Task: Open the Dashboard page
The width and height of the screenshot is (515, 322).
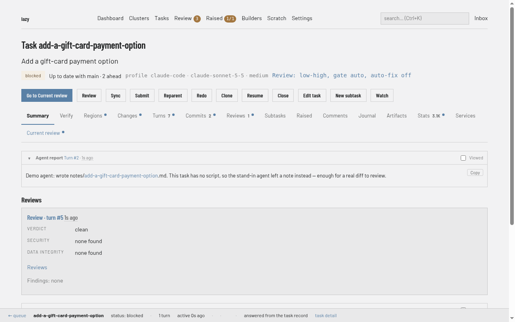Action: [110, 18]
